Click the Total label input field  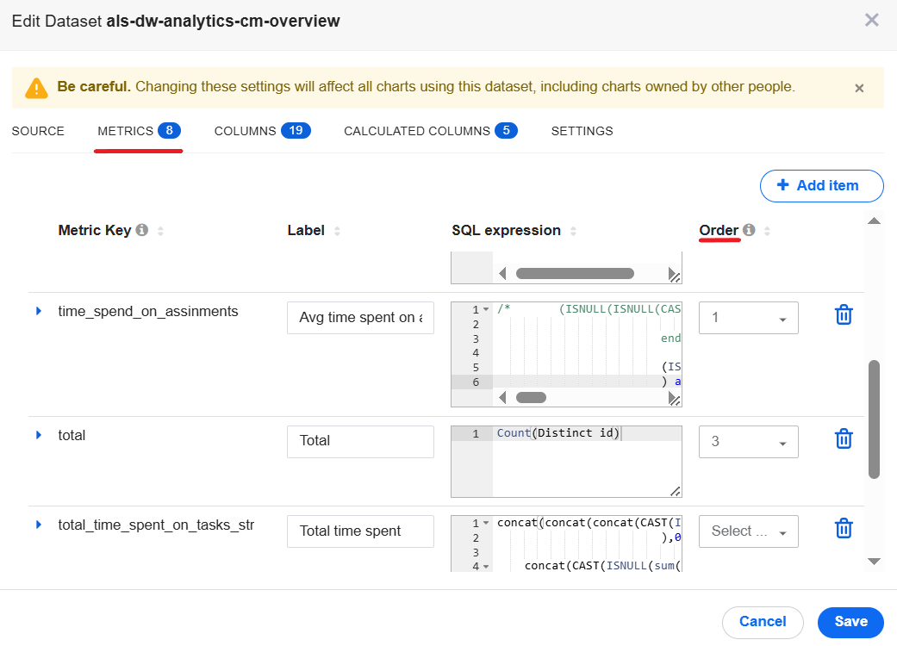point(360,442)
